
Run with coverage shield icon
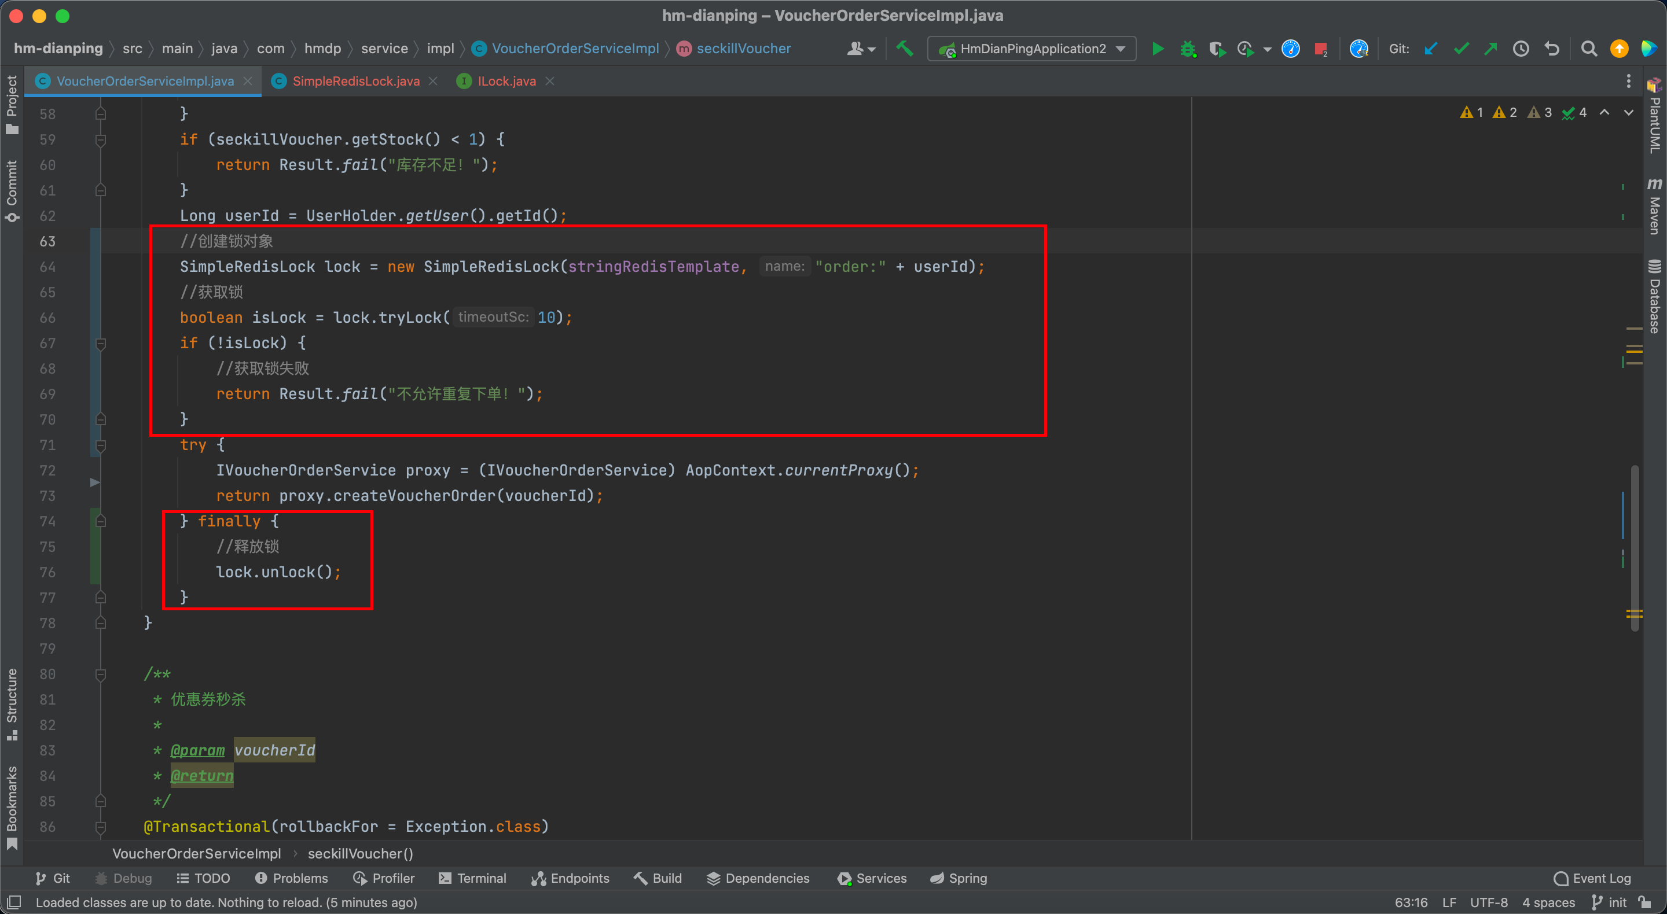point(1217,49)
